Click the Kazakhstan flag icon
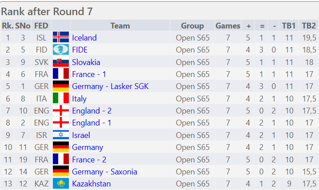This screenshot has height=190, width=319. coord(61,183)
